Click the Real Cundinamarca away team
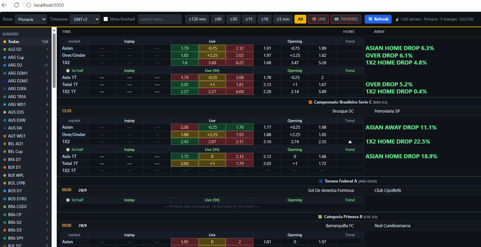The height and width of the screenshot is (247, 481). point(392,225)
